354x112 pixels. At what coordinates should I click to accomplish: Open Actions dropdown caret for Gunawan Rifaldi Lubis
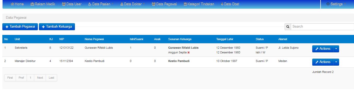tap(336, 49)
